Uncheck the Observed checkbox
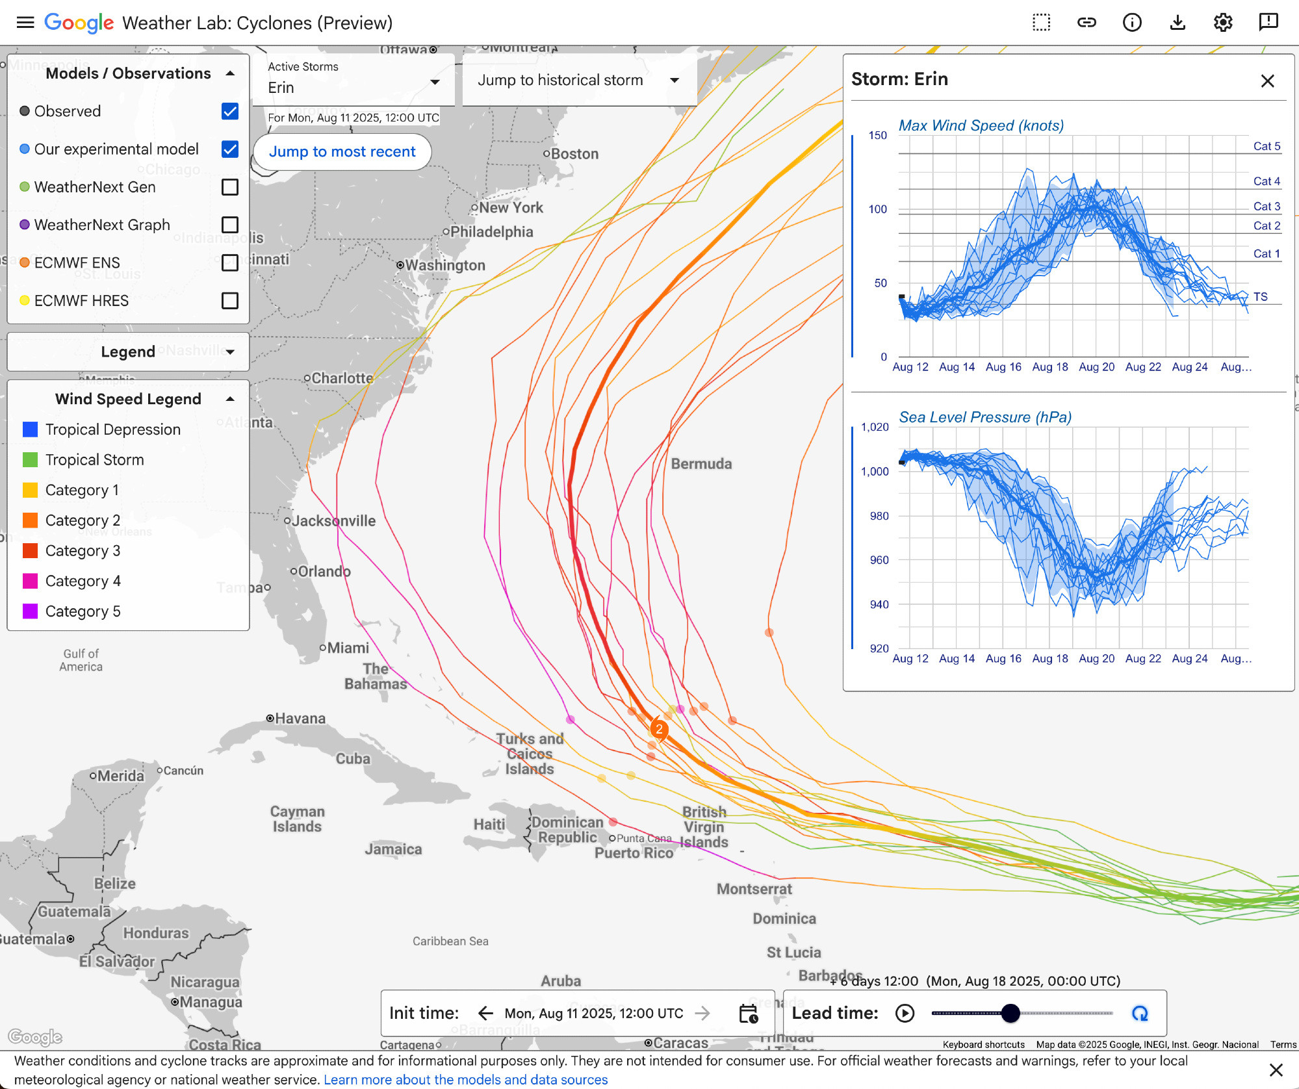The width and height of the screenshot is (1299, 1089). [x=230, y=111]
